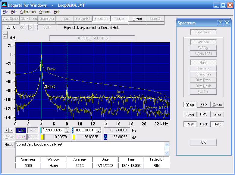Toggle Peak cursor mode
This screenshot has width=235, height=175.
[x=190, y=124]
